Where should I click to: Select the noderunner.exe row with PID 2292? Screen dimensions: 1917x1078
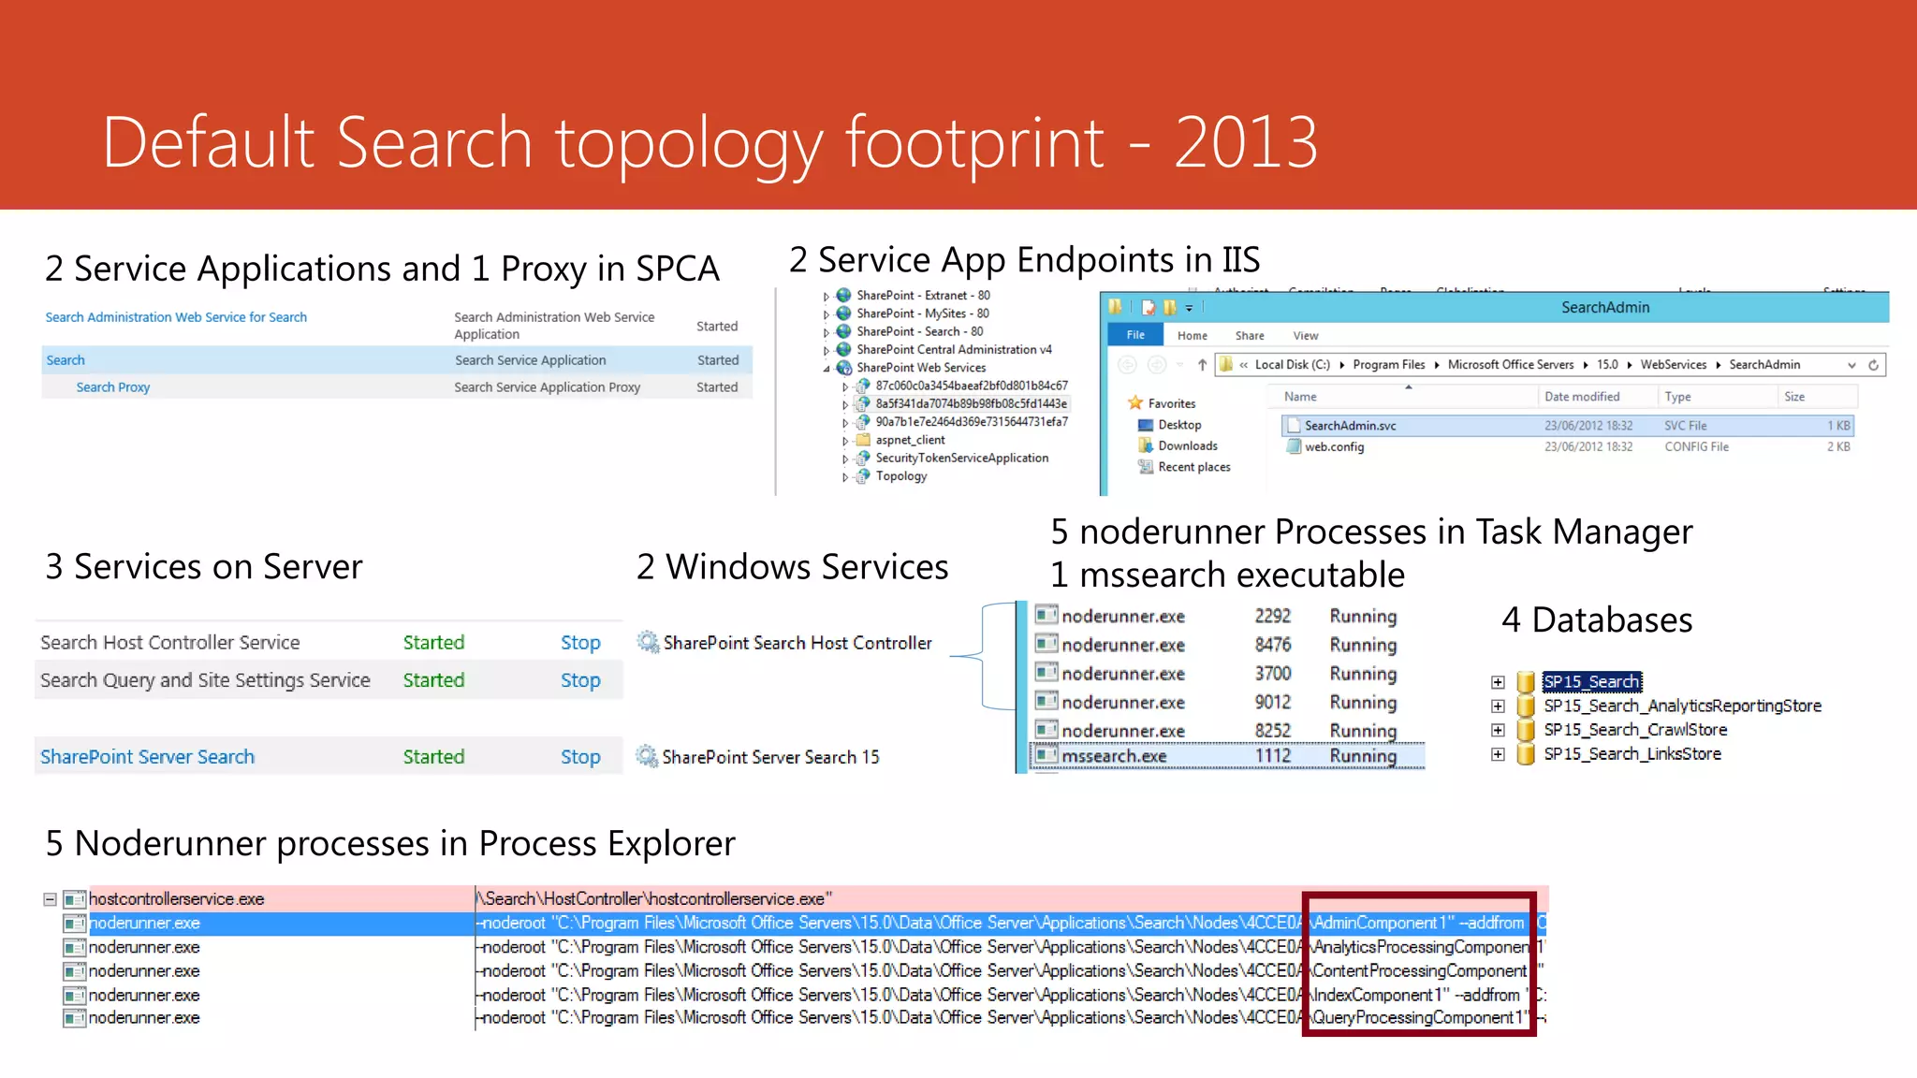coord(1226,616)
